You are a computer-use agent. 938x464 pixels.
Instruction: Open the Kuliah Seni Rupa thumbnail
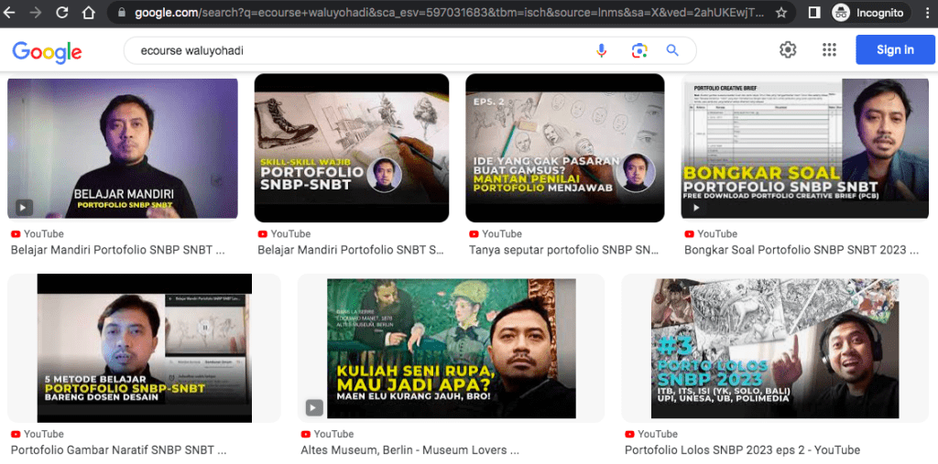click(451, 348)
